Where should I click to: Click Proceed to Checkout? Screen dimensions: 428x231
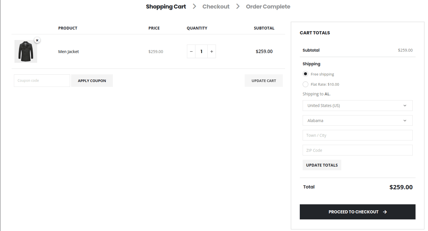pos(357,212)
